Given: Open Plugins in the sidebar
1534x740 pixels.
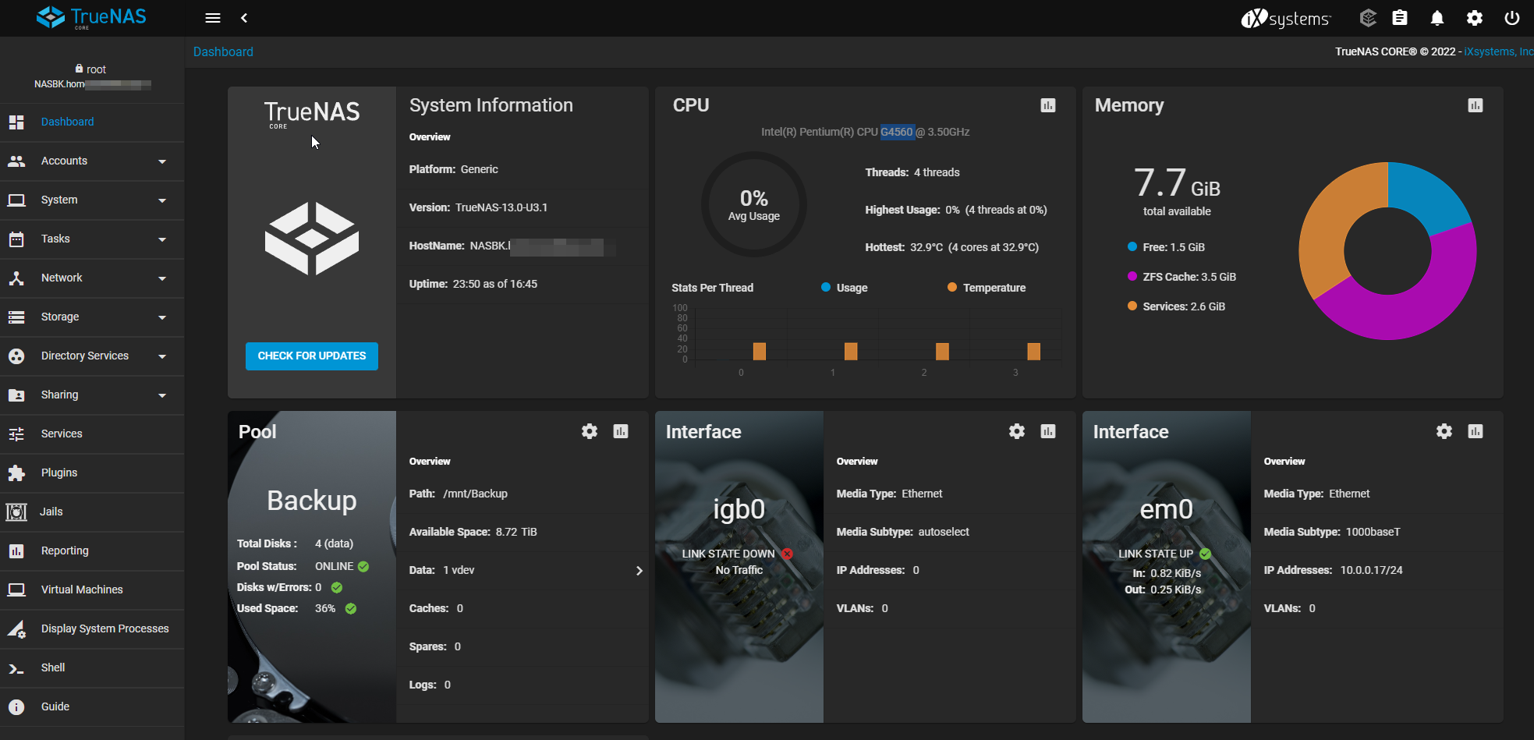Looking at the screenshot, I should click(x=92, y=473).
